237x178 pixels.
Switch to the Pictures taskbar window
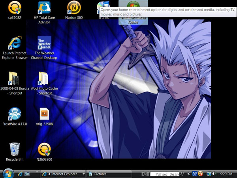109,174
